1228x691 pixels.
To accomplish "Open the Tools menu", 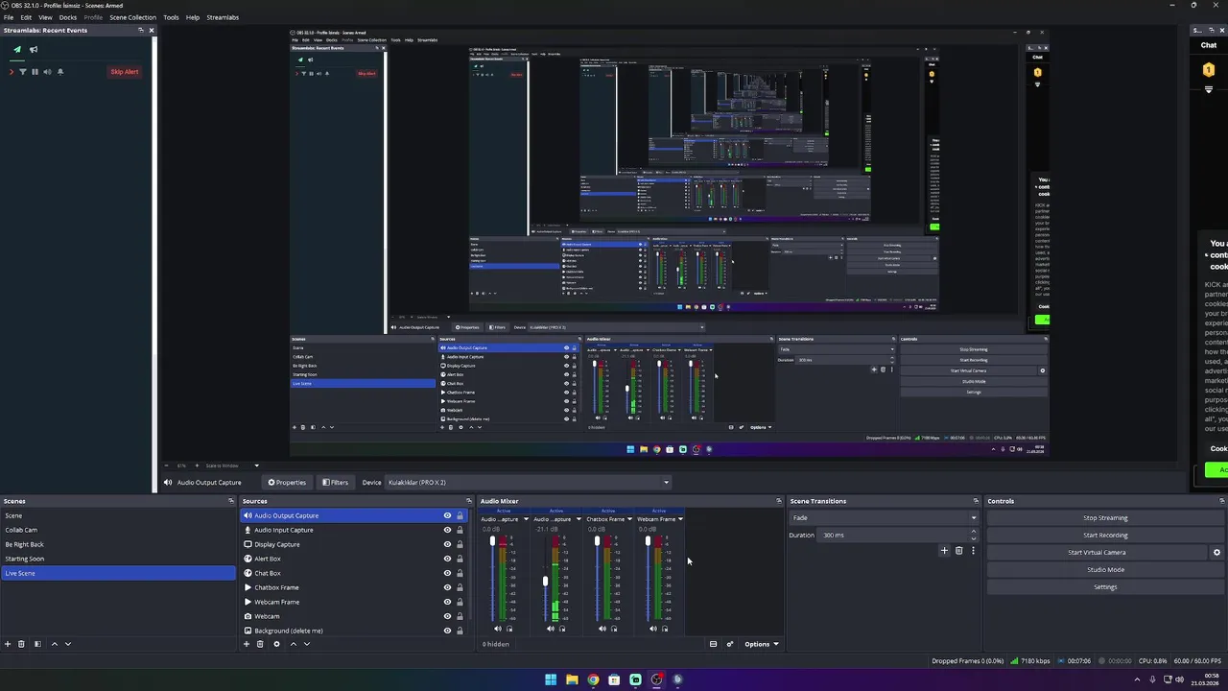I will (171, 17).
